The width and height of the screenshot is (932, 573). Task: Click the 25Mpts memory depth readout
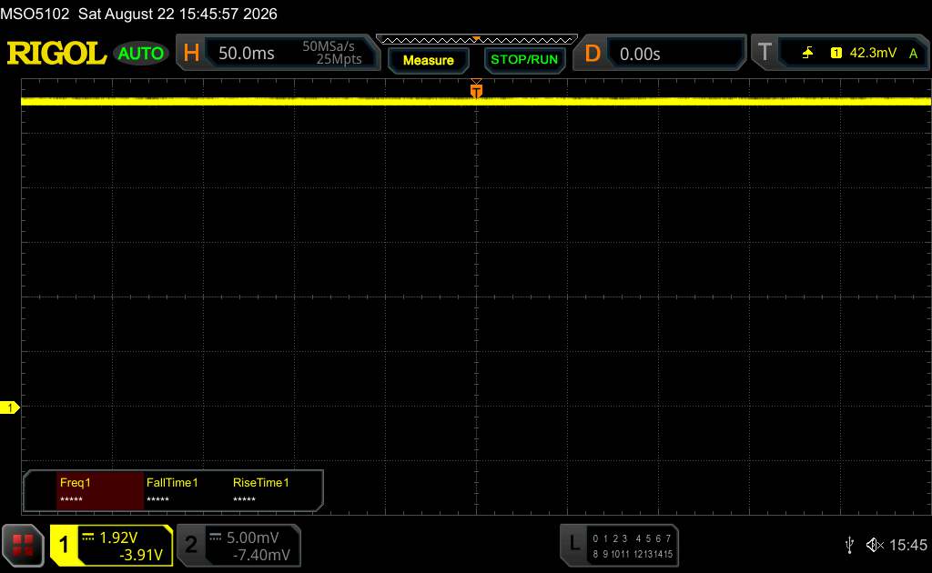point(339,59)
